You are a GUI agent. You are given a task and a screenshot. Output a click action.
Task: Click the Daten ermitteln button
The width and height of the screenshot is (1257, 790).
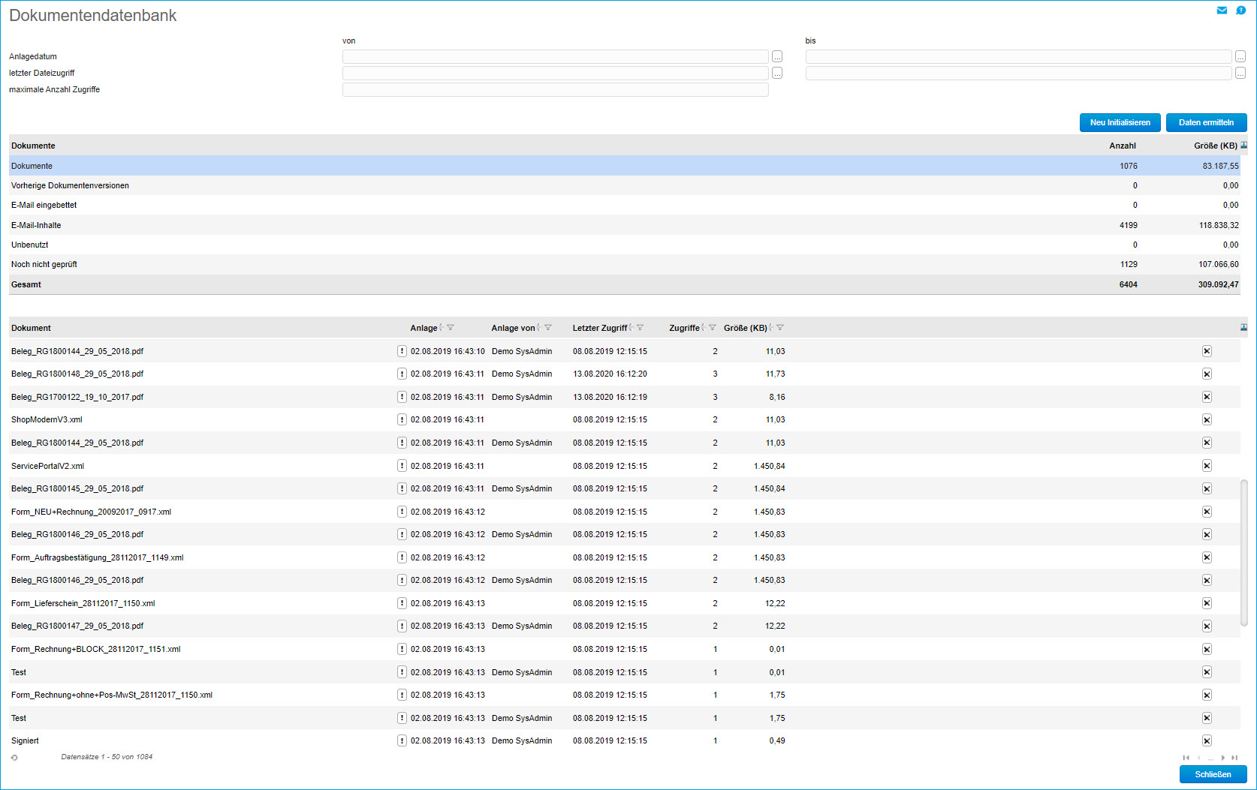click(x=1206, y=122)
